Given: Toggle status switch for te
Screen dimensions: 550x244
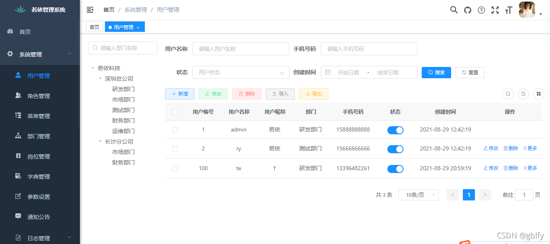Looking at the screenshot, I should coord(395,169).
